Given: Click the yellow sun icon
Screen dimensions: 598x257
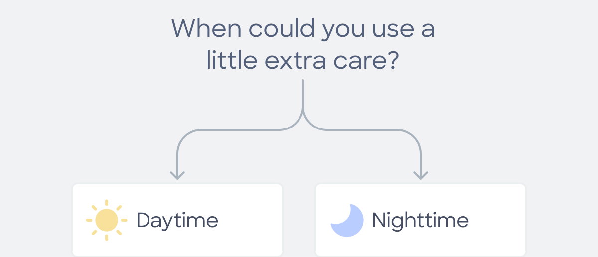Looking at the screenshot, I should [106, 220].
